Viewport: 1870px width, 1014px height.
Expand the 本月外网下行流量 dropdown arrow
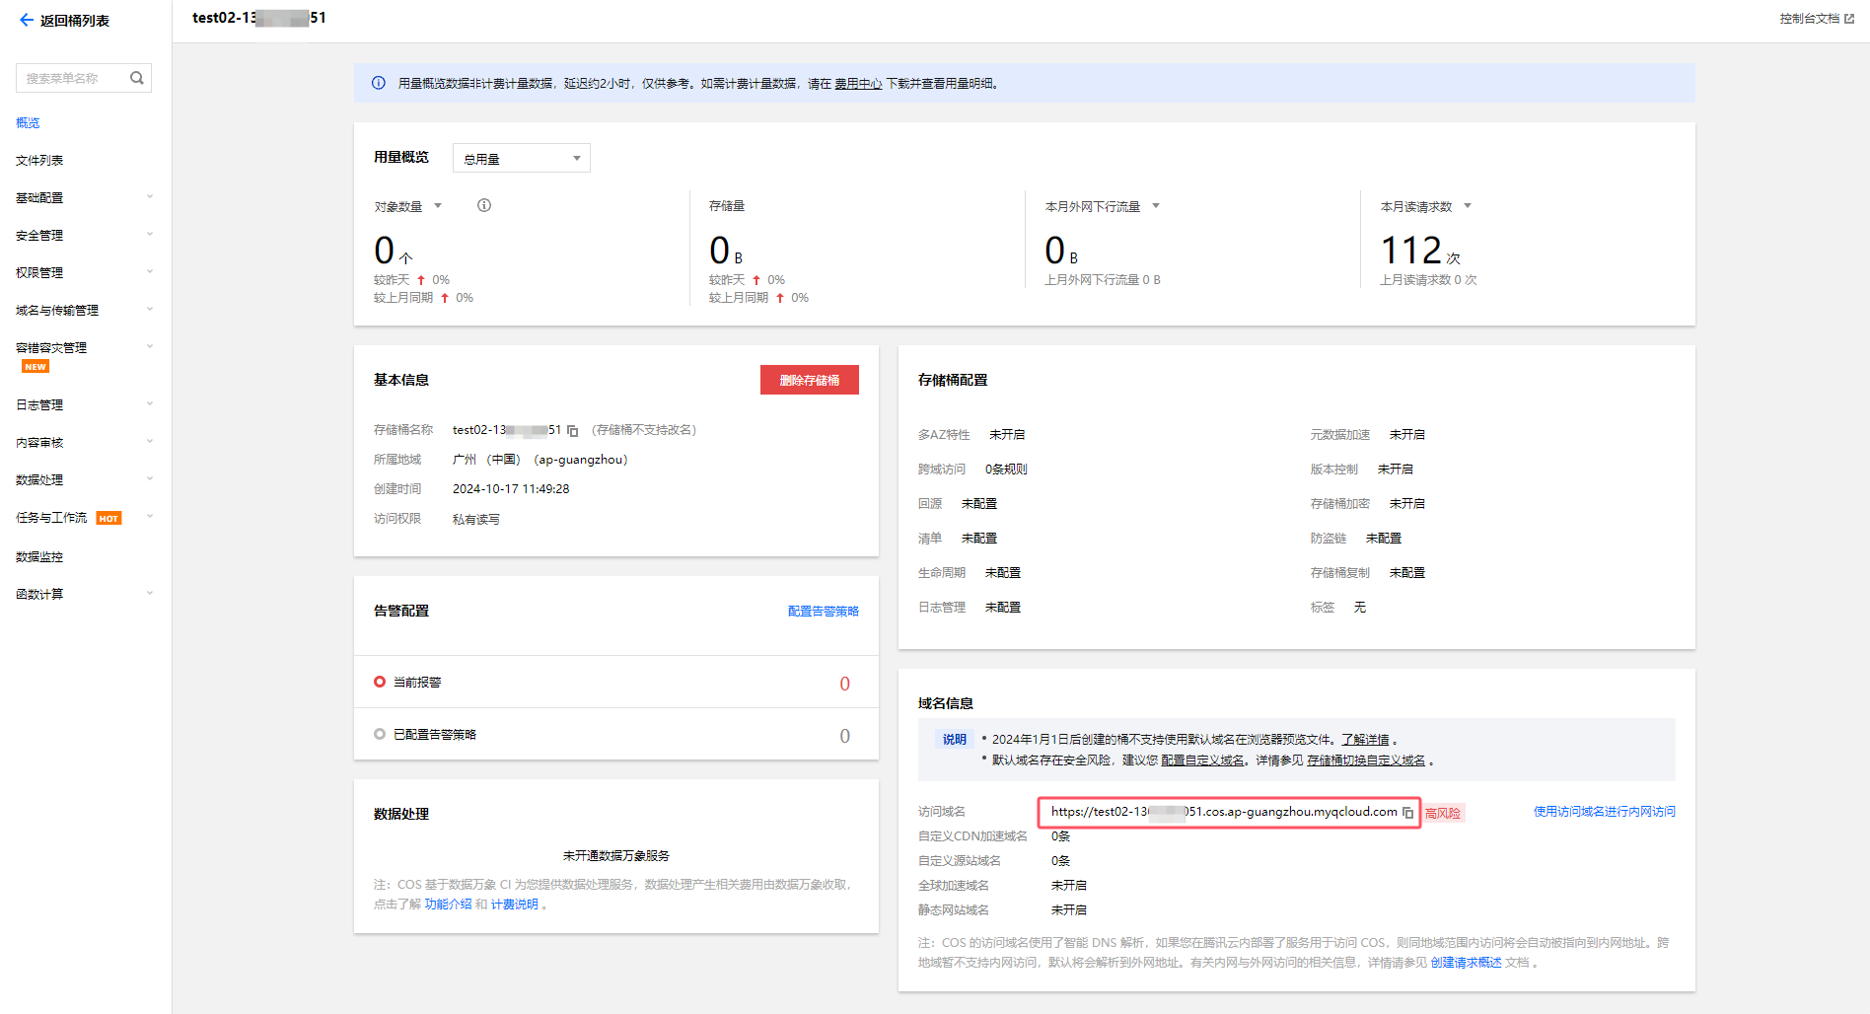[1156, 206]
